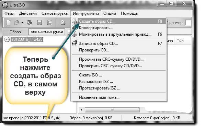Click the disc-with-drive toolbar icon
Image resolution: width=205 pixels, height=133 pixels.
click(63, 23)
